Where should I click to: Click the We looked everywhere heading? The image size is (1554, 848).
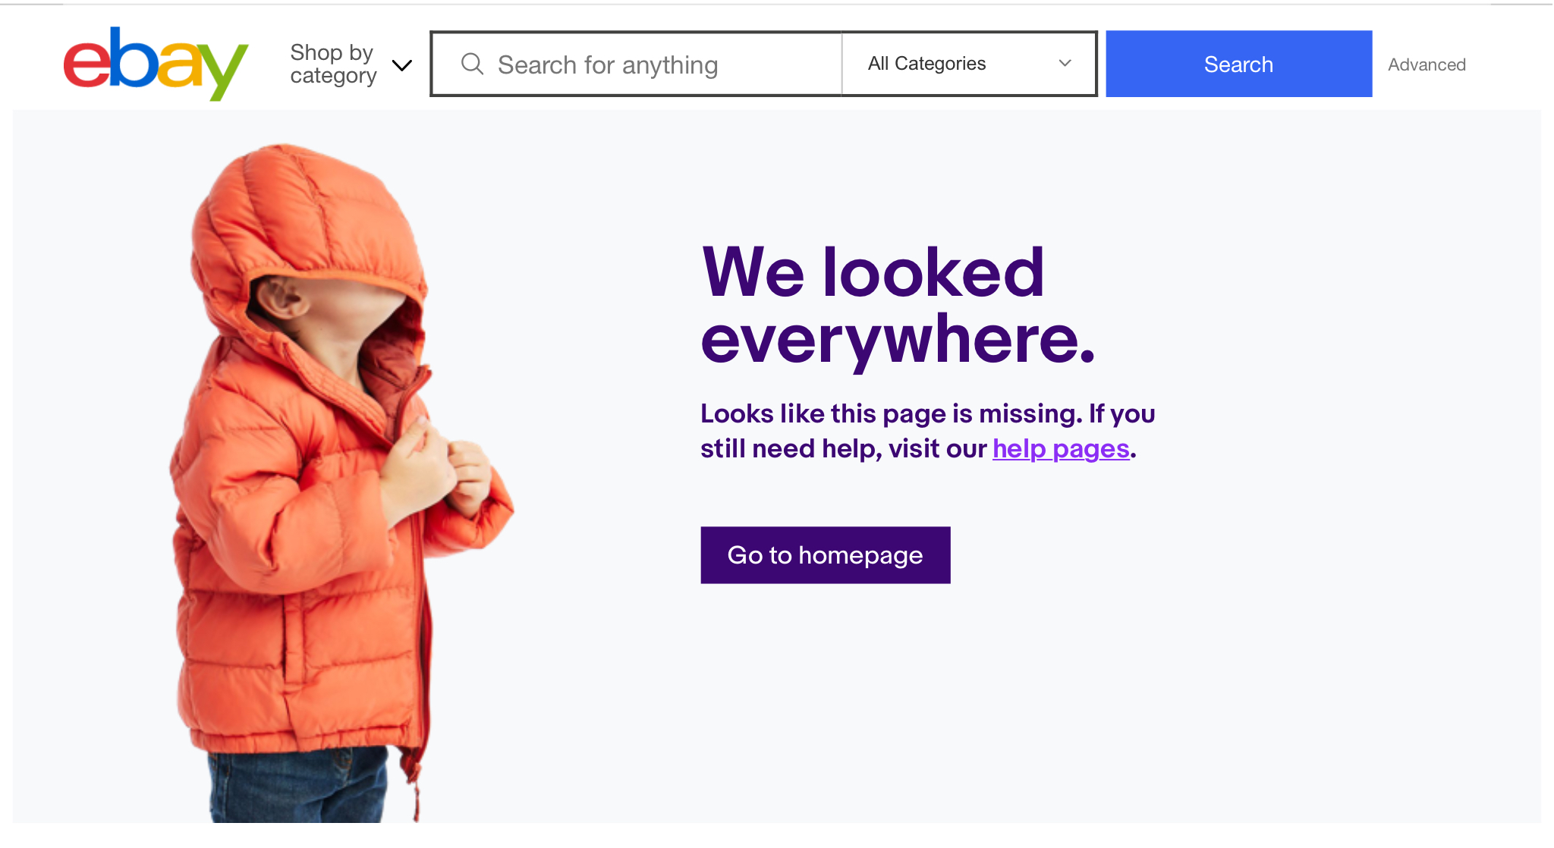coord(897,305)
